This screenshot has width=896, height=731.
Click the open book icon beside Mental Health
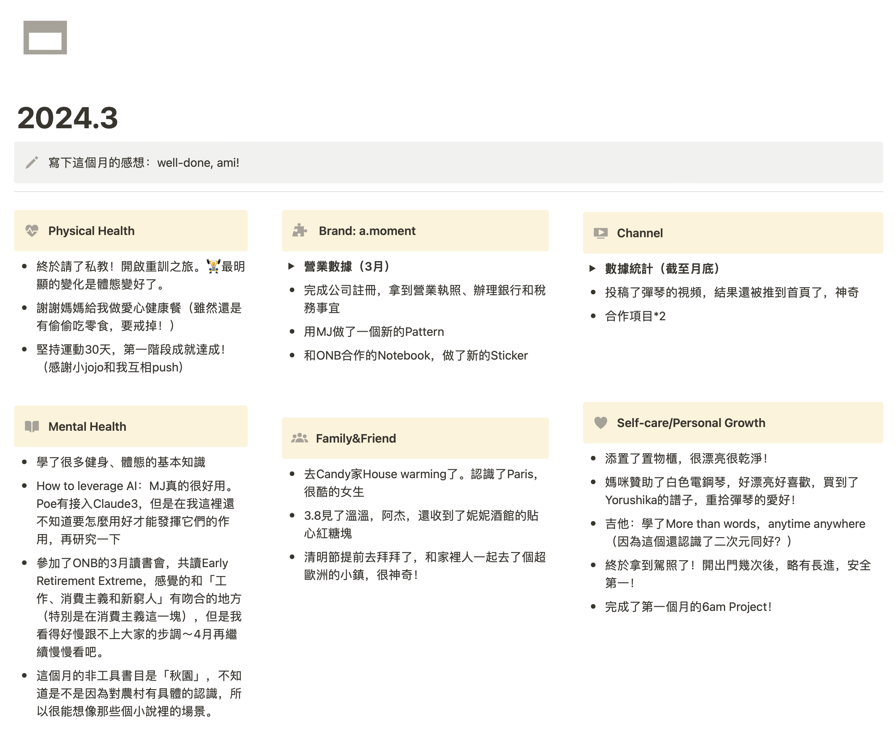click(32, 427)
